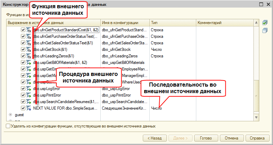Expand the guest tree node
The width and height of the screenshot is (273, 145).
coord(11,115)
